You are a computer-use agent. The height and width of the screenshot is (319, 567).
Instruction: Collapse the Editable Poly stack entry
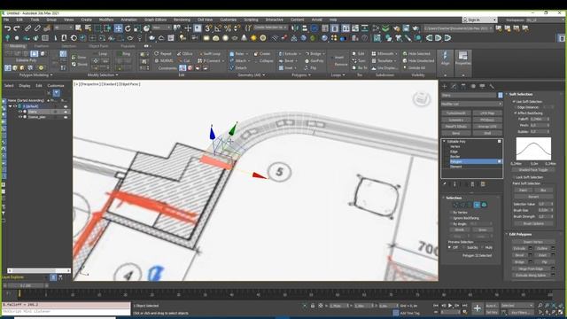coord(445,142)
